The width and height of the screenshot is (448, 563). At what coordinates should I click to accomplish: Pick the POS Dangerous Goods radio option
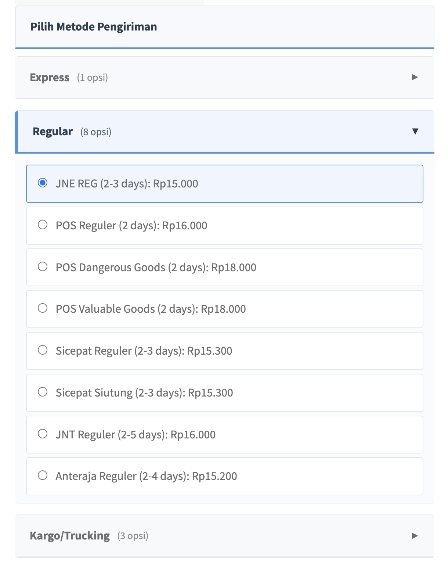(x=43, y=266)
